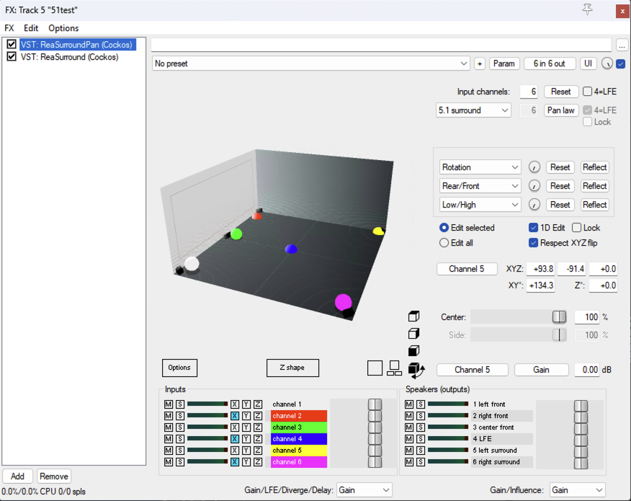Disable Respect XYZ flip checkbox
Image resolution: width=631 pixels, height=501 pixels.
coord(534,243)
